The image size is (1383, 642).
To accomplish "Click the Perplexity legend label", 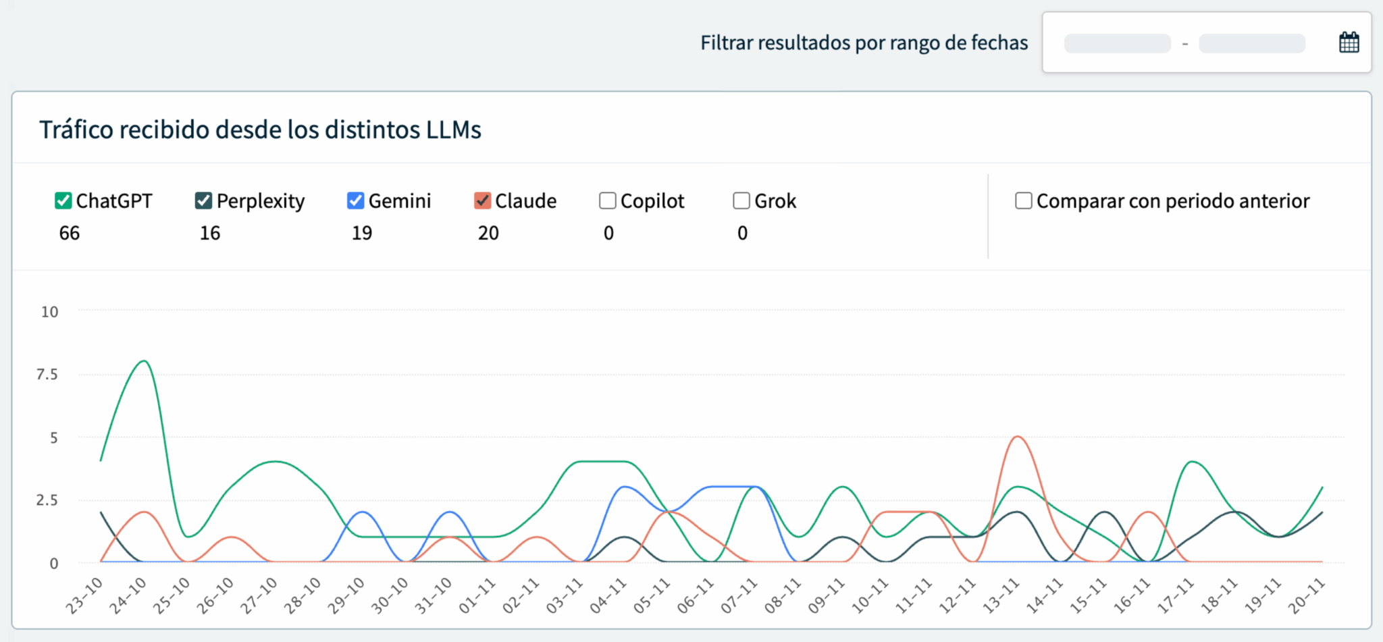I will tap(261, 201).
